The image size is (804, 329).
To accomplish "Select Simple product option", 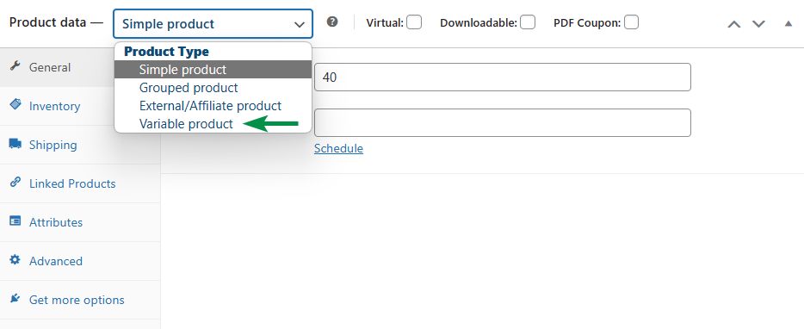I will tap(213, 69).
